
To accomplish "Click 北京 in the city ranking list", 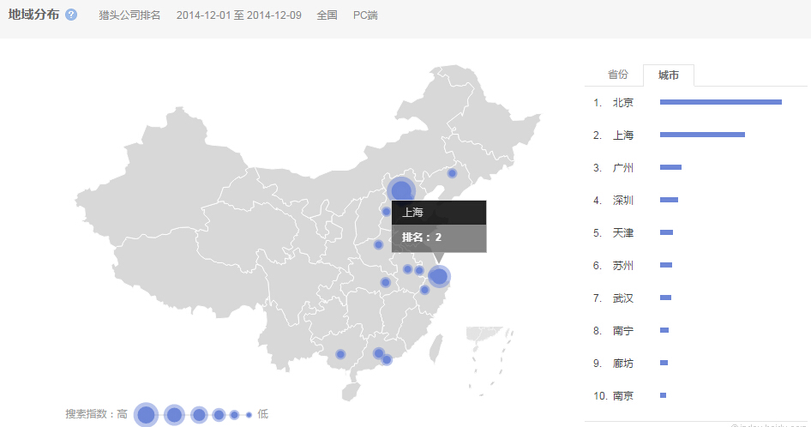I will click(x=623, y=103).
